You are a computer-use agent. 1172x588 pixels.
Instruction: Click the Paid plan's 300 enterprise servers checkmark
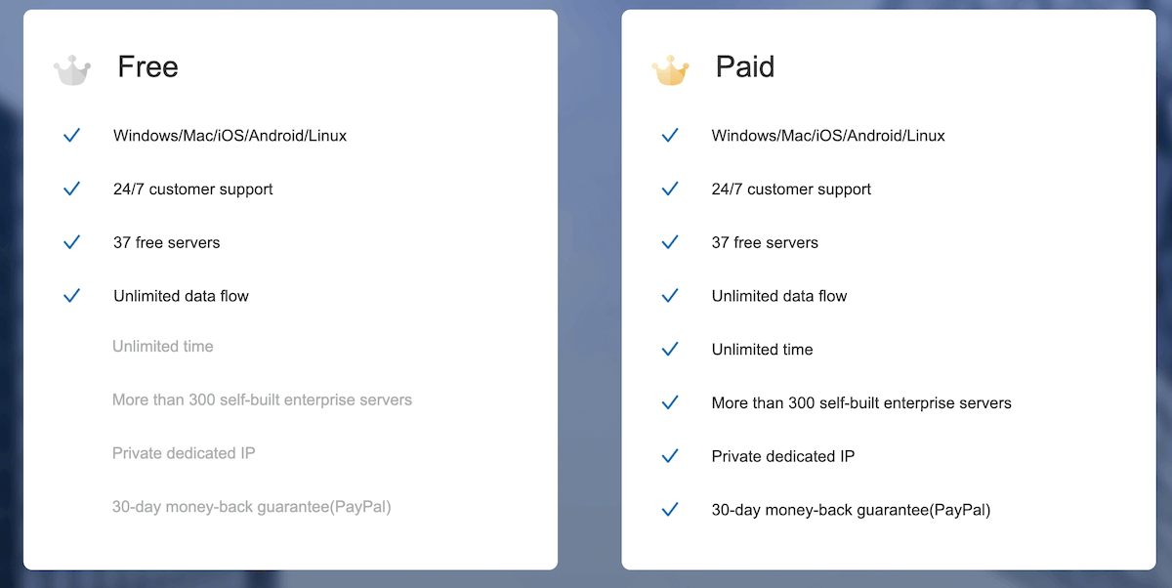(x=670, y=402)
